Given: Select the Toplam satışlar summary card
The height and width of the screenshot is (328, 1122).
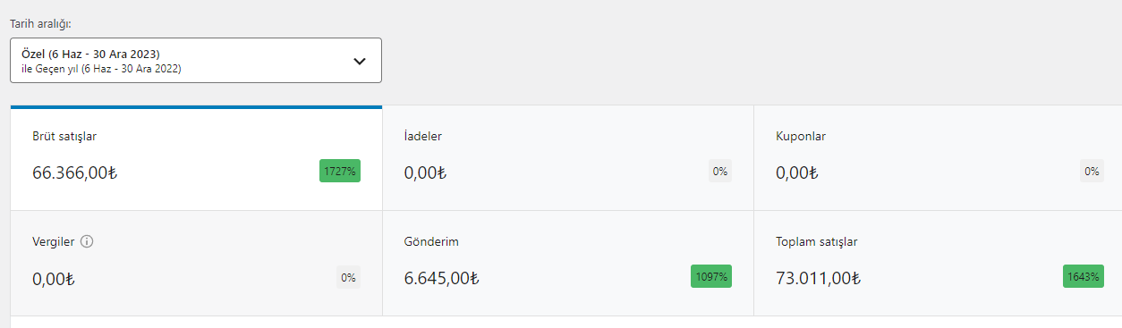Looking at the screenshot, I should click(938, 263).
